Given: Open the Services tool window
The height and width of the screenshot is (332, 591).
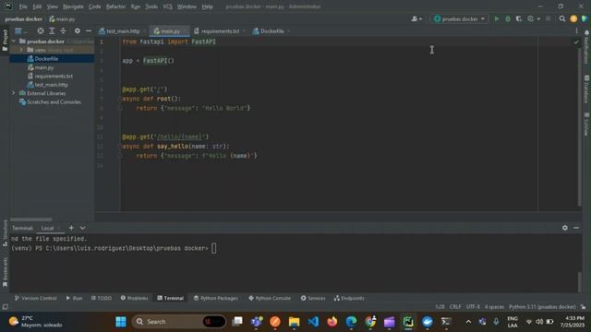Looking at the screenshot, I should pyautogui.click(x=313, y=298).
